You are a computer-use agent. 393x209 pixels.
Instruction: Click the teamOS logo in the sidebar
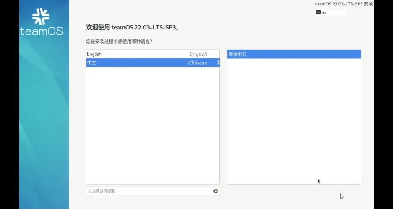(x=42, y=22)
